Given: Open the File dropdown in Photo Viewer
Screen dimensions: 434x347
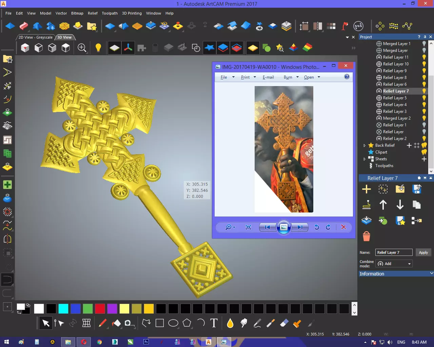Looking at the screenshot, I should pos(228,77).
